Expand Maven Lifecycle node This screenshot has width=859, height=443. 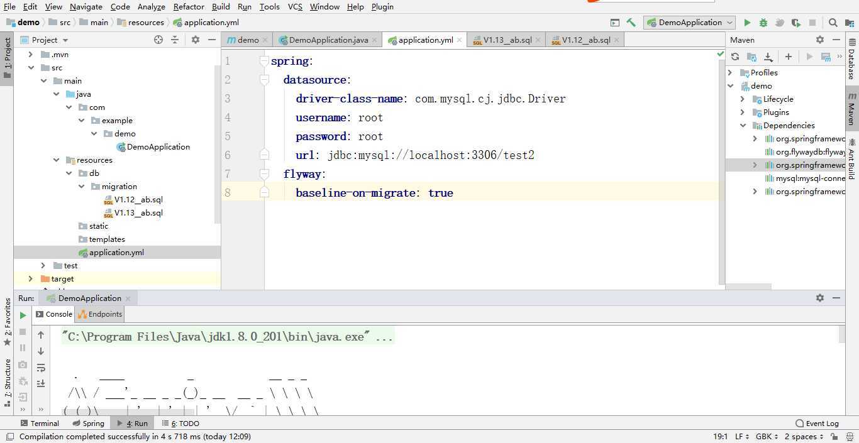click(x=743, y=99)
